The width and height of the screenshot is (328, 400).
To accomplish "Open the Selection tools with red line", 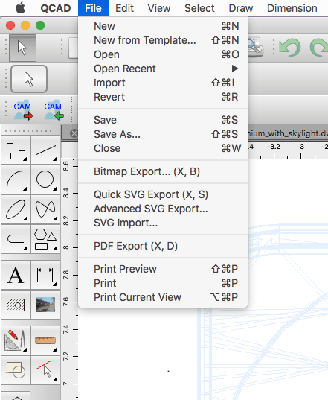I will [x=45, y=370].
